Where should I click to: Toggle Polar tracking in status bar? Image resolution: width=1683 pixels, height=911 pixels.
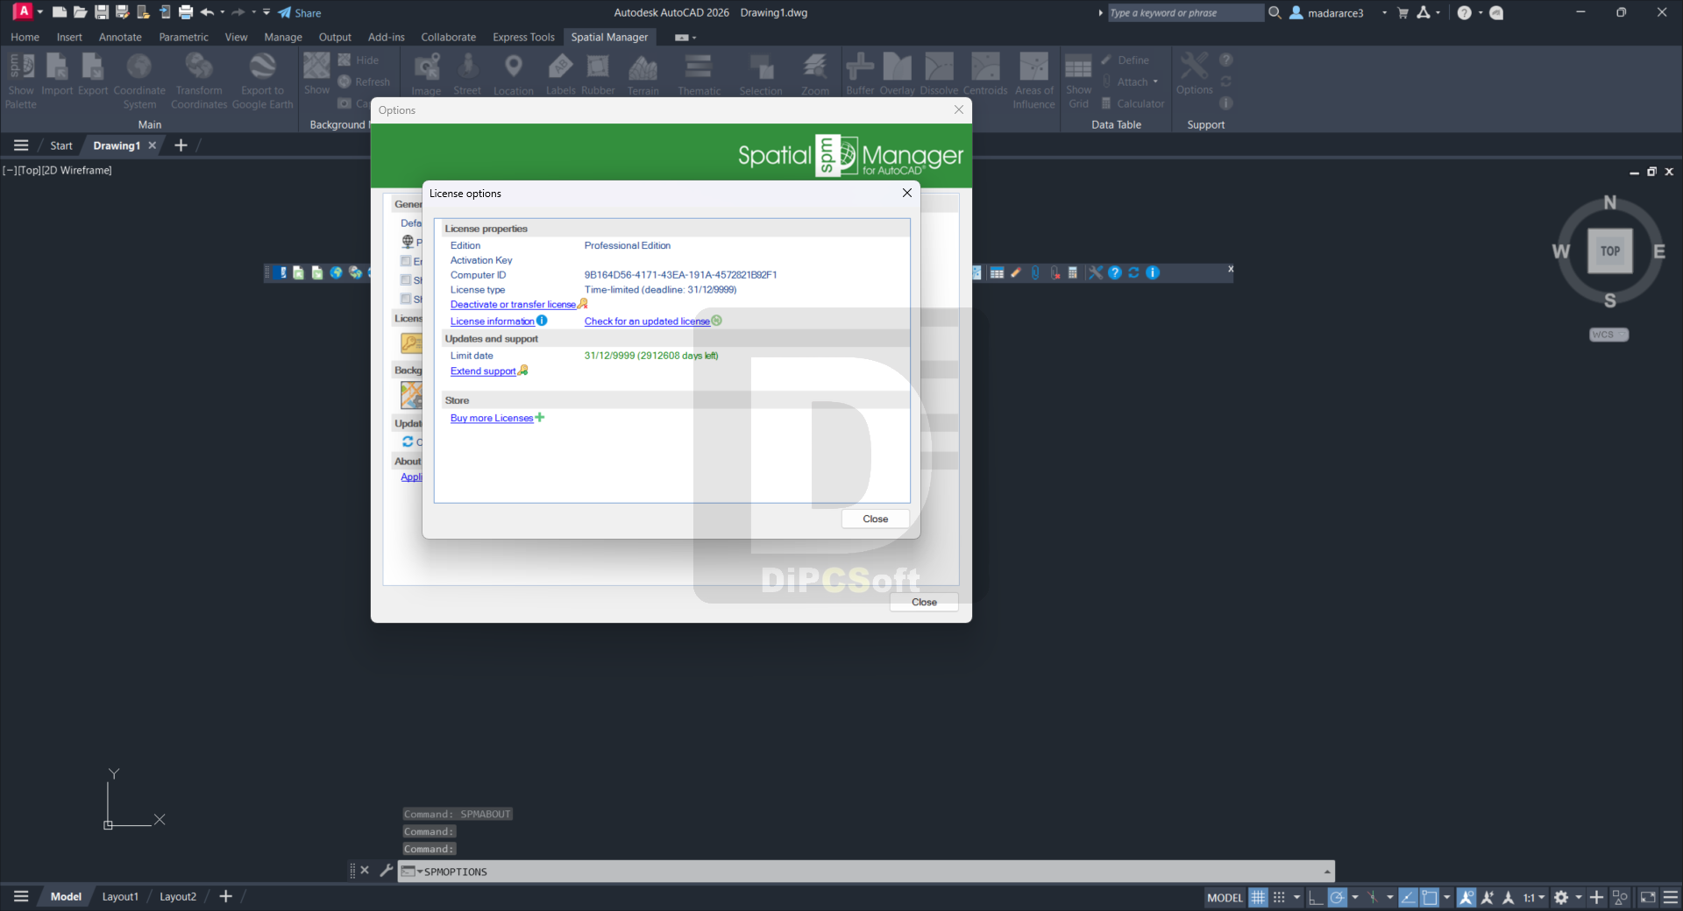click(x=1337, y=897)
